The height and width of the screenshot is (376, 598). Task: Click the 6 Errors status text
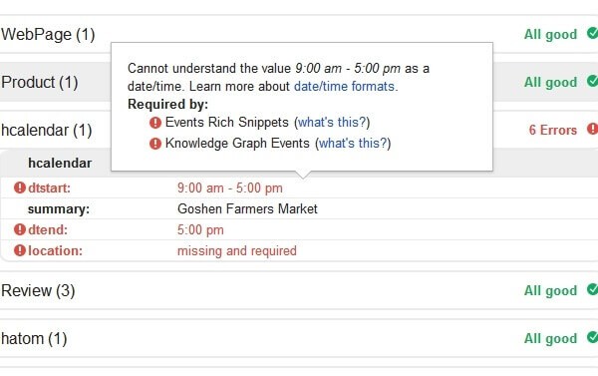click(x=552, y=131)
